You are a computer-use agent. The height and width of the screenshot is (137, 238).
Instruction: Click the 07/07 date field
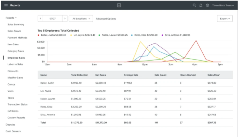point(53,19)
